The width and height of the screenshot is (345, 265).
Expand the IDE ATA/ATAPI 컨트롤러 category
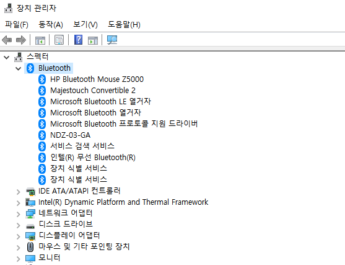pos(18,192)
